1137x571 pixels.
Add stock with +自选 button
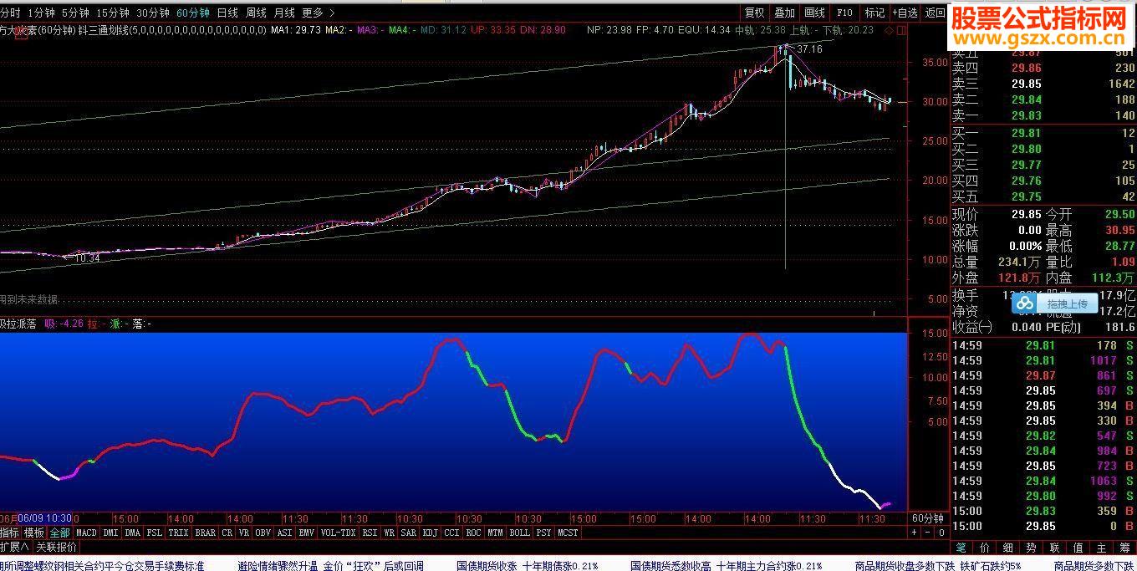(905, 13)
